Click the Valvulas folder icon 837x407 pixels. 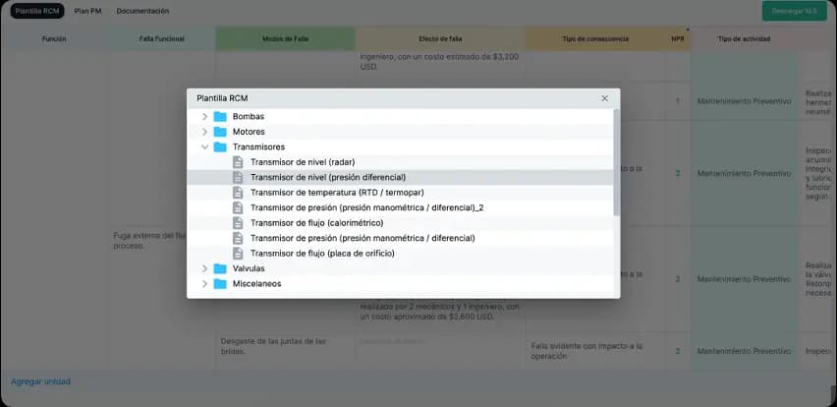[220, 268]
